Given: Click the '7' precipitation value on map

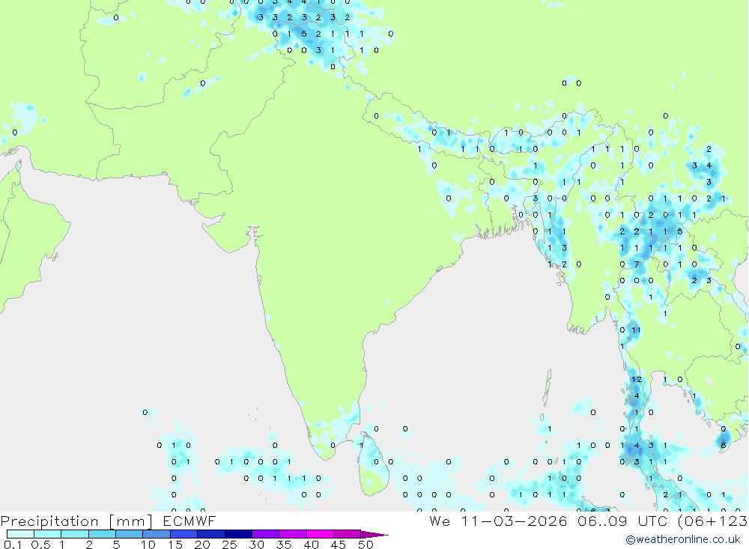Looking at the screenshot, I should [636, 264].
